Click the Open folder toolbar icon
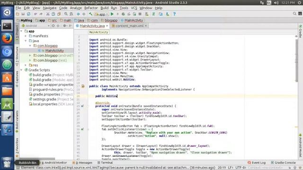303x170 pixels. pos(18,14)
